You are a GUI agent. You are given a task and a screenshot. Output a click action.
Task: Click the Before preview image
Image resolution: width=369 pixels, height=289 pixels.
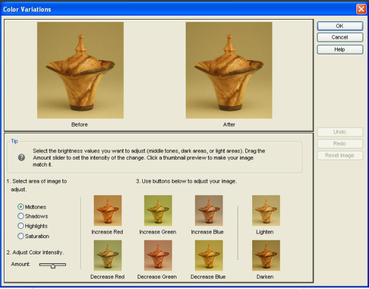pyautogui.click(x=80, y=71)
